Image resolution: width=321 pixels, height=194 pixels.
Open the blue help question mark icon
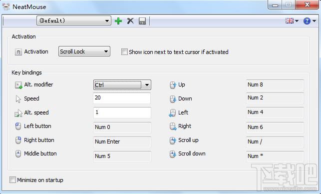point(307,21)
